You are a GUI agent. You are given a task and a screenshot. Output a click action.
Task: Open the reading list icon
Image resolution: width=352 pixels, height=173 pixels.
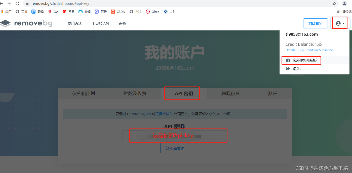pos(338,12)
